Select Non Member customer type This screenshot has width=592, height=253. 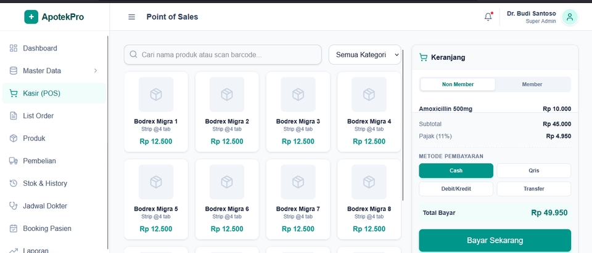[x=458, y=84]
